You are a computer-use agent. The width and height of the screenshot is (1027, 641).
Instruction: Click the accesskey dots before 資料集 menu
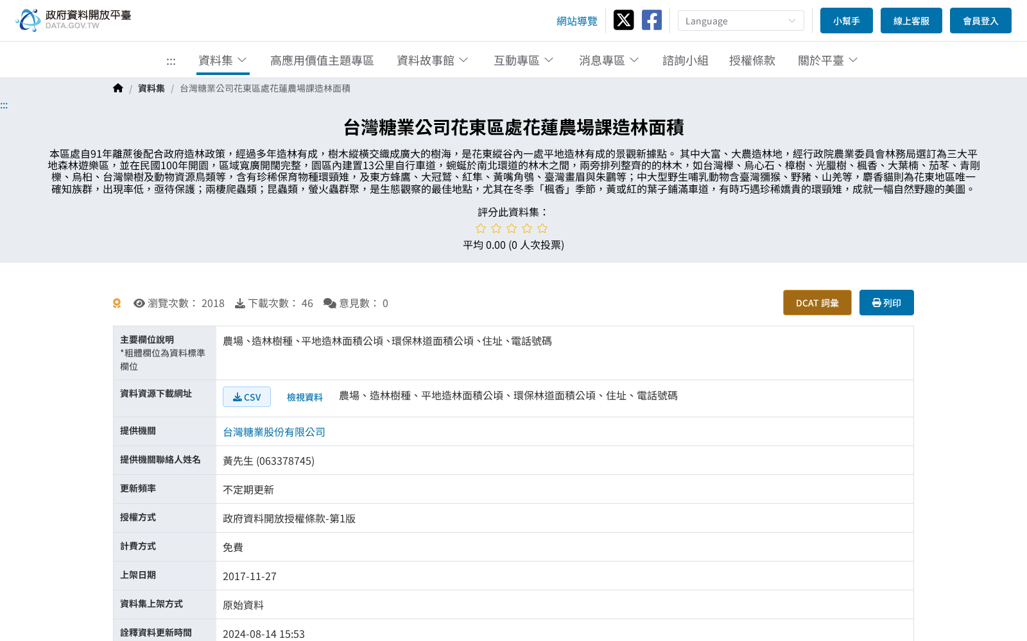[x=171, y=61]
